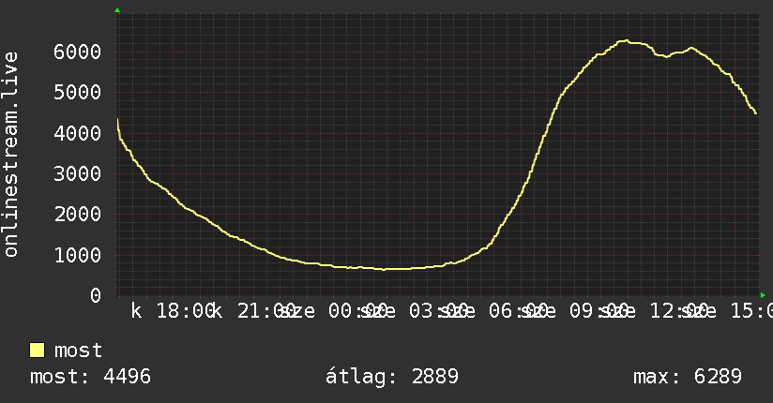Image resolution: width=773 pixels, height=403 pixels.
Task: Click the 'átlag: 2889' average value text
Action: click(x=392, y=377)
